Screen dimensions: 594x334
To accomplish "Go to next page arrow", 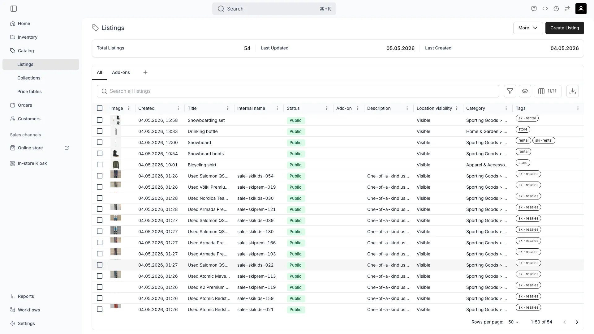I will click(x=577, y=322).
